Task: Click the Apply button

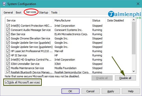Action: tap(111, 91)
